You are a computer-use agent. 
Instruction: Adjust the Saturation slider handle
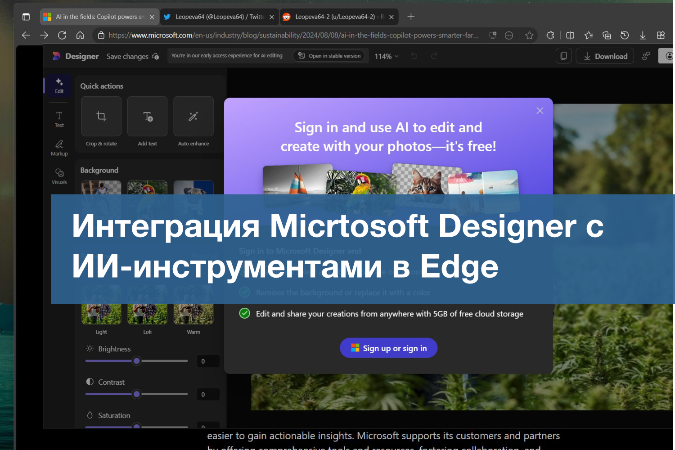point(137,426)
